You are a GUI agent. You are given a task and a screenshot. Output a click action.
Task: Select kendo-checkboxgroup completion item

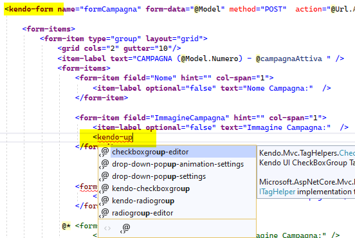point(177,188)
